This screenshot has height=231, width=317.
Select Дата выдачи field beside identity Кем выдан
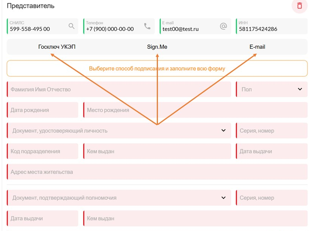pos(272,151)
